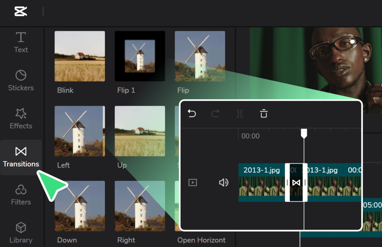Open the Effects panel
Screen dimensions: 382x247
click(21, 118)
